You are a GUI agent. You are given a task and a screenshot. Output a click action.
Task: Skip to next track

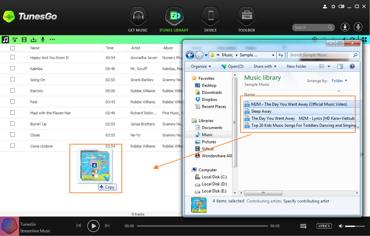tap(107, 226)
